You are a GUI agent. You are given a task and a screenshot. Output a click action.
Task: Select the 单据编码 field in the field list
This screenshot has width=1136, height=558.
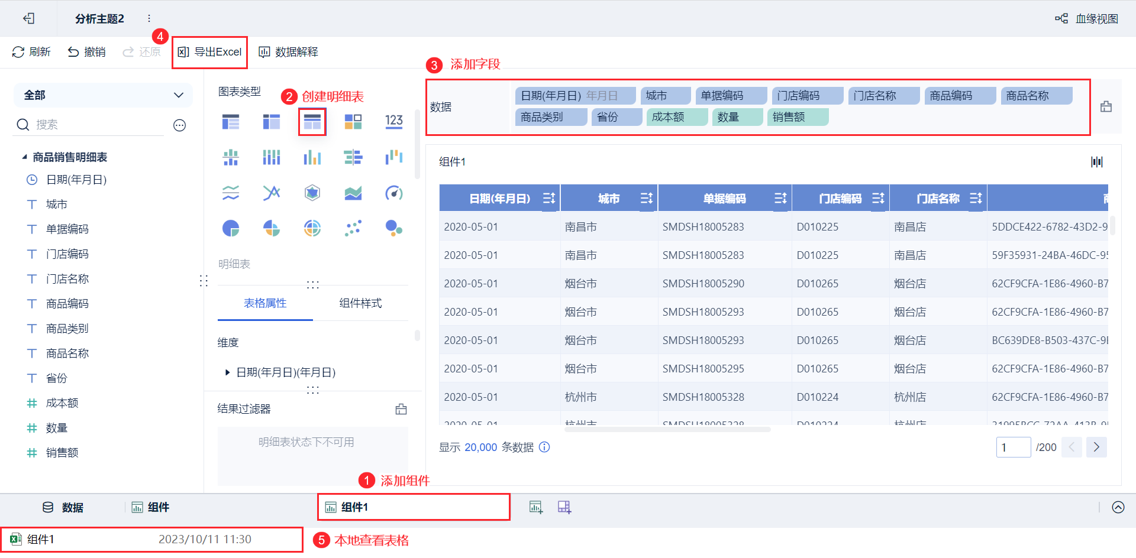(x=67, y=229)
